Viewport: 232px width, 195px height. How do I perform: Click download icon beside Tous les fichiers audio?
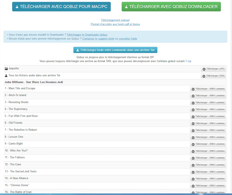click(6, 76)
